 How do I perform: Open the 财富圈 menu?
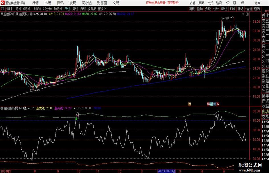(102, 3)
